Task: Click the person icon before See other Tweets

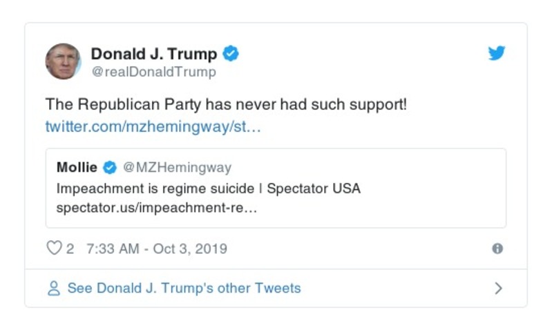Action: click(54, 289)
